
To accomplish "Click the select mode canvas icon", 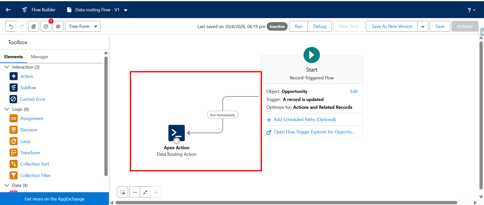I will [123, 192].
